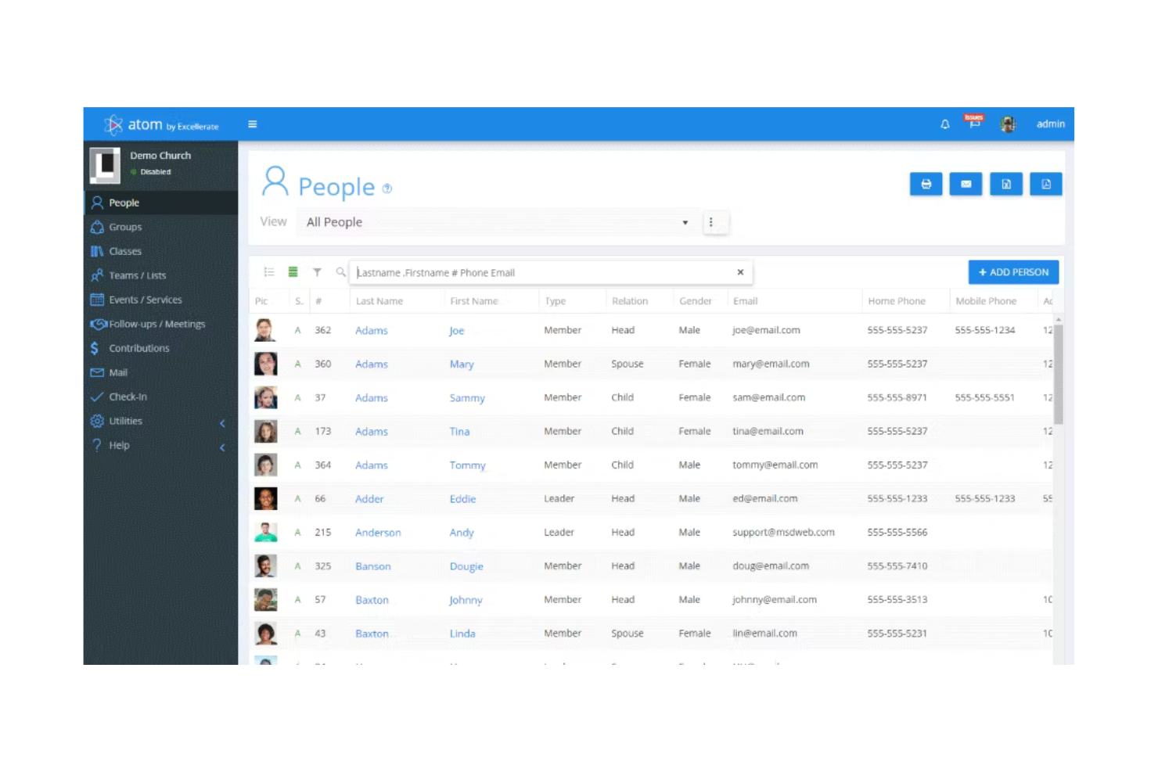Open the People help question icon
The image size is (1158, 772).
pos(387,189)
